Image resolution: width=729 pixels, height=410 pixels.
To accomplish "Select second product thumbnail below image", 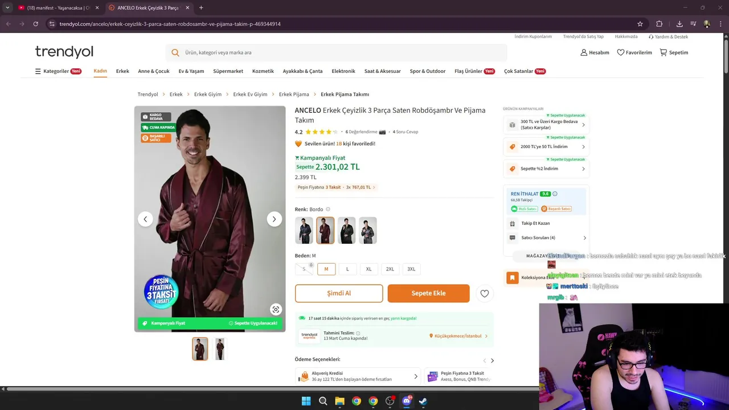I will click(x=220, y=349).
